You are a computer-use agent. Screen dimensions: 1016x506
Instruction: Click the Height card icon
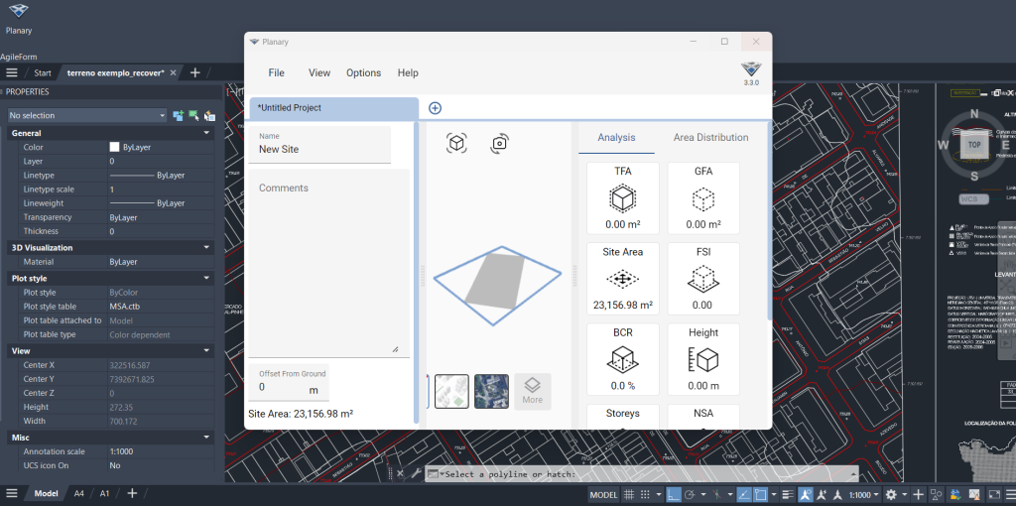pos(703,359)
